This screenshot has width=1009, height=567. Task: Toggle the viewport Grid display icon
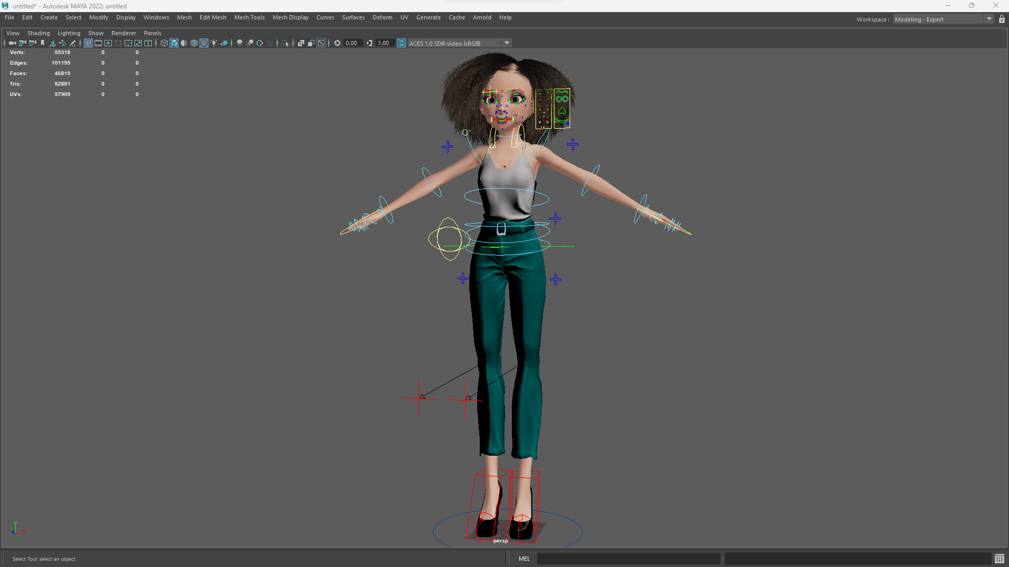tap(88, 43)
